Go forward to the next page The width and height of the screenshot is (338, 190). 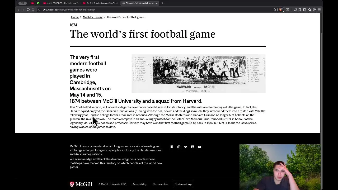[23, 9]
